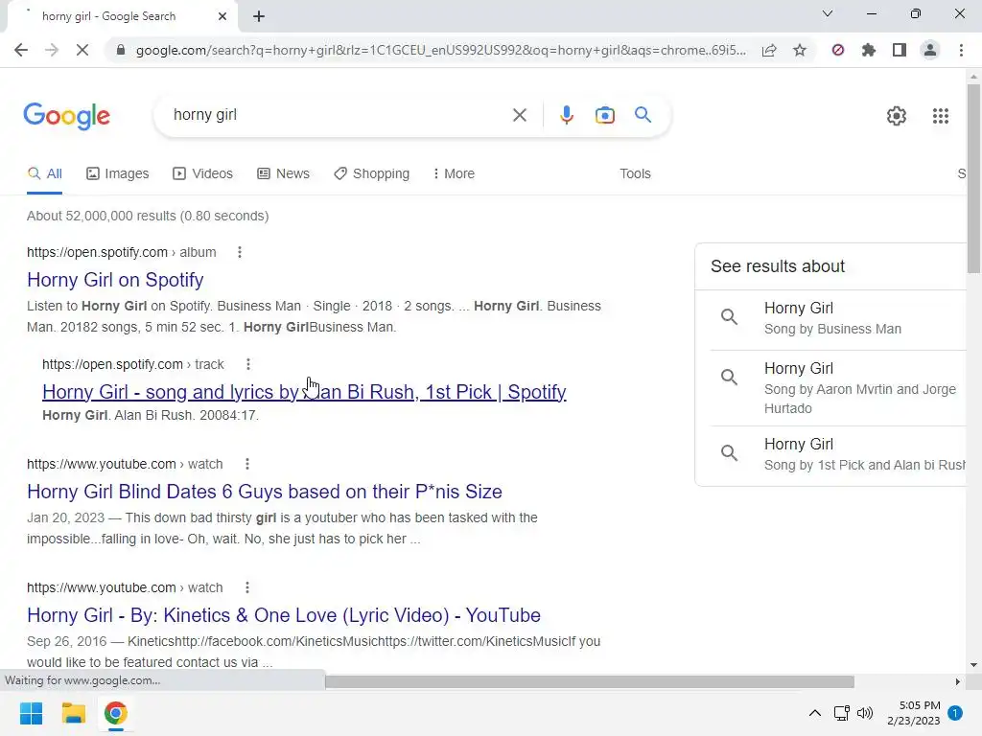Click the vertical scrollbar thumb
Image resolution: width=982 pixels, height=736 pixels.
(973, 178)
